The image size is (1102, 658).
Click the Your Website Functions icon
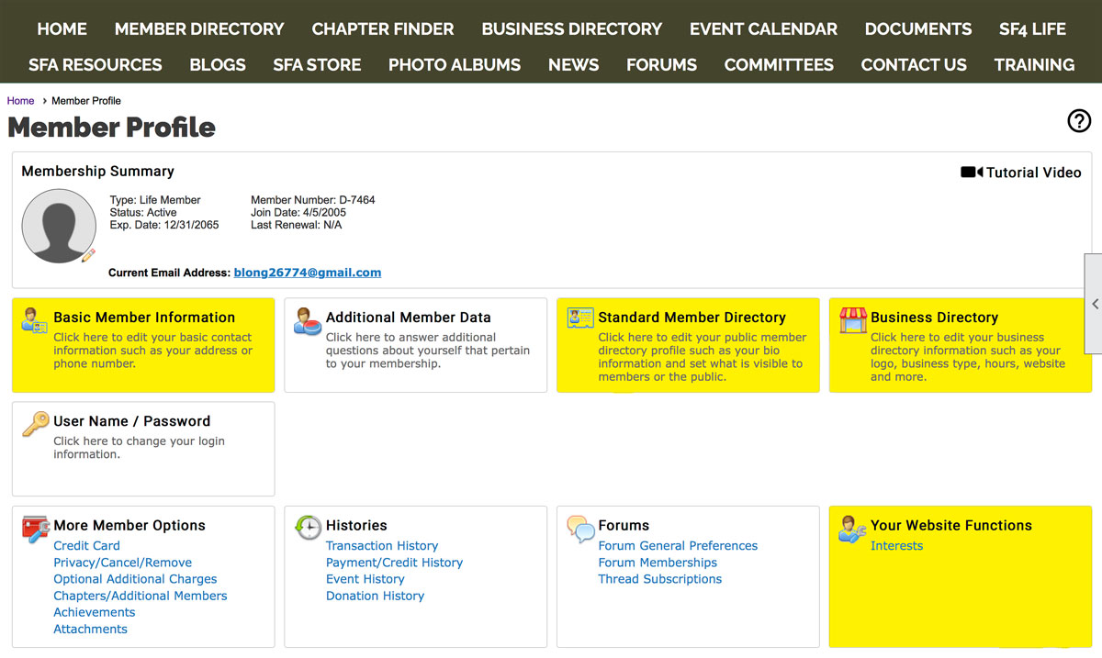tap(853, 529)
